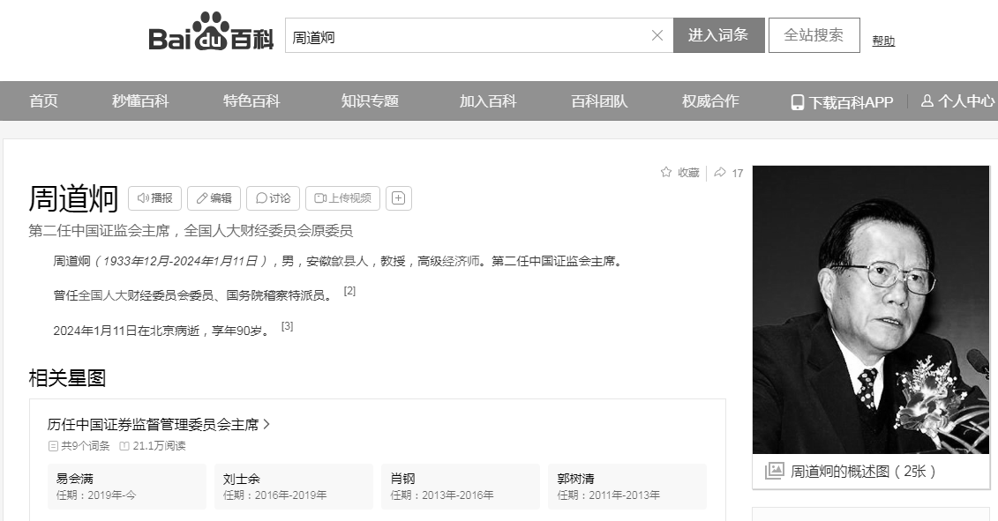This screenshot has width=998, height=521.
Task: Select the 编辑 pencil icon to edit entry
Action: [200, 197]
